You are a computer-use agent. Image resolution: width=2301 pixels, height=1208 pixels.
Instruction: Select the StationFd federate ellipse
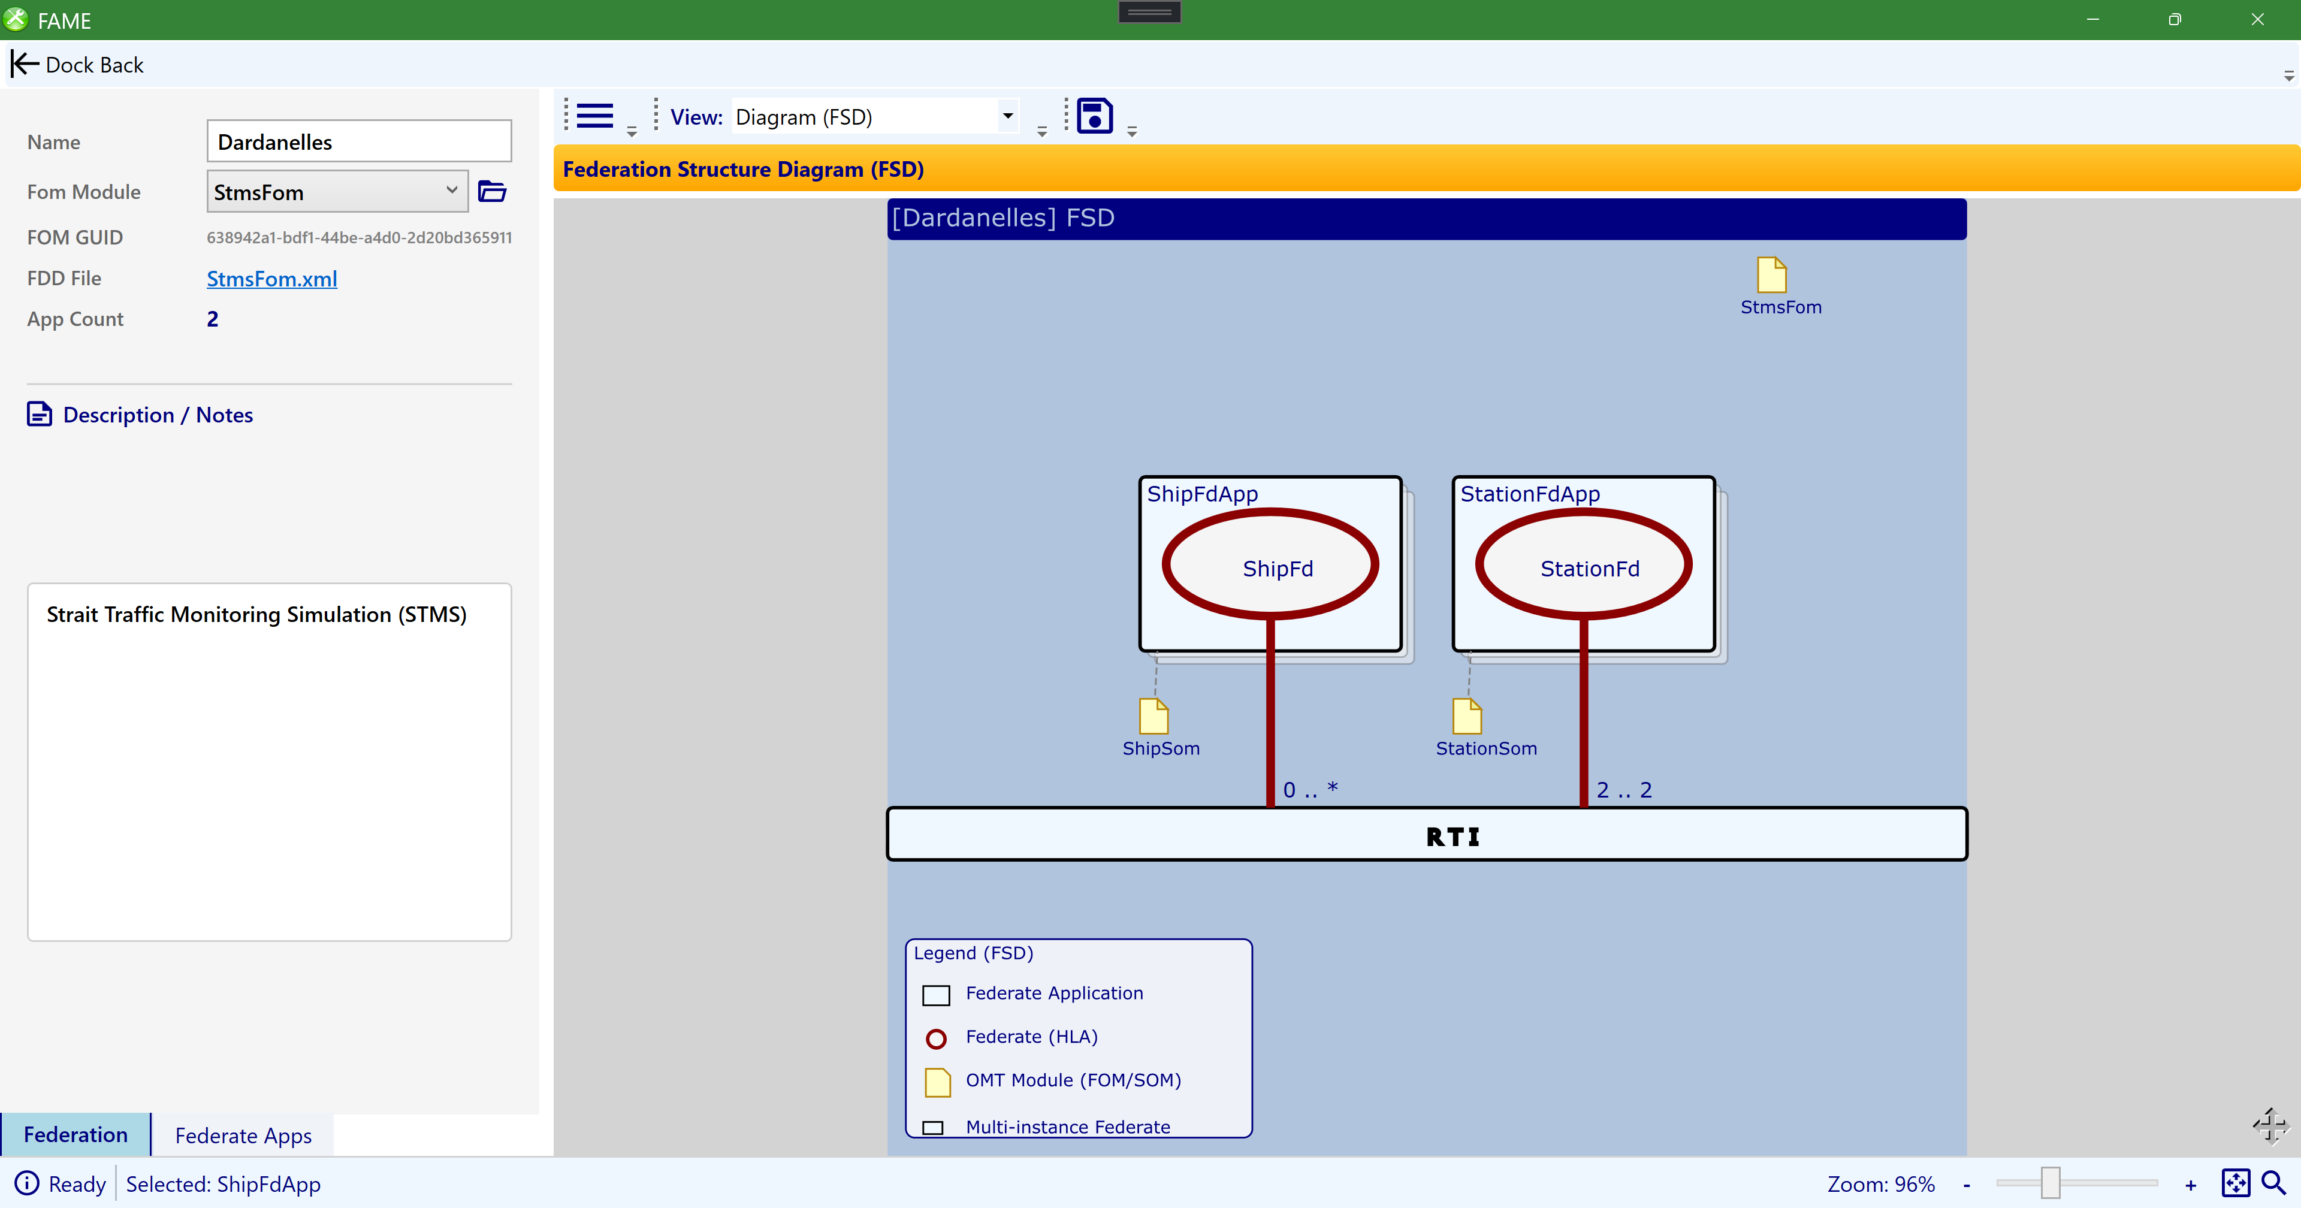1584,564
